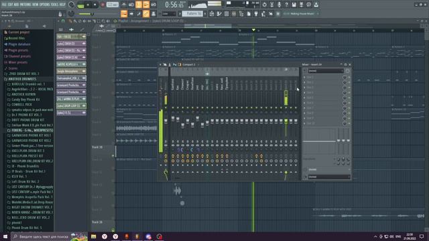Open the Mixer preset (none) dropdown at top
This screenshot has width=429, height=241.
click(x=326, y=71)
